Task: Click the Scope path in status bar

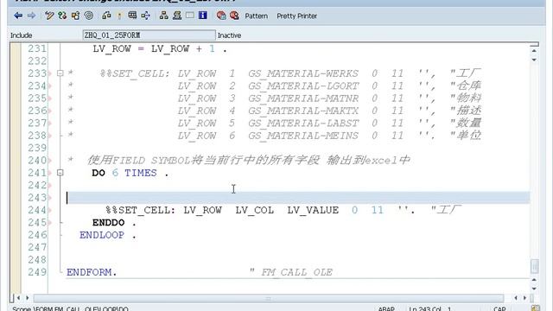Action: (70, 308)
